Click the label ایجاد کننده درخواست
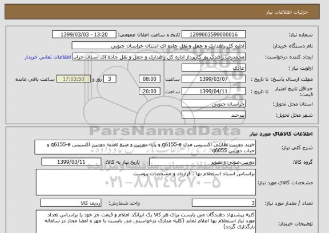Screen dimensions: 329x233 click(289, 57)
